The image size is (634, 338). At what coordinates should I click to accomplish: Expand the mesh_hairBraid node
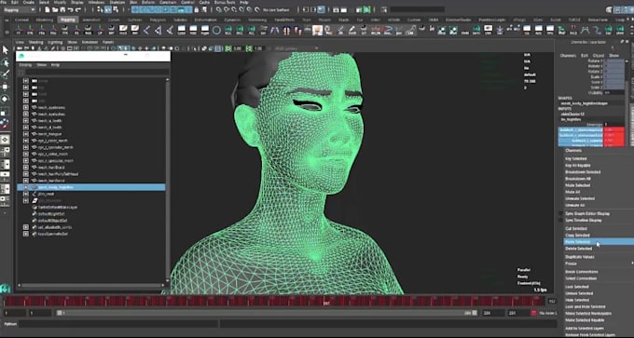pos(26,168)
